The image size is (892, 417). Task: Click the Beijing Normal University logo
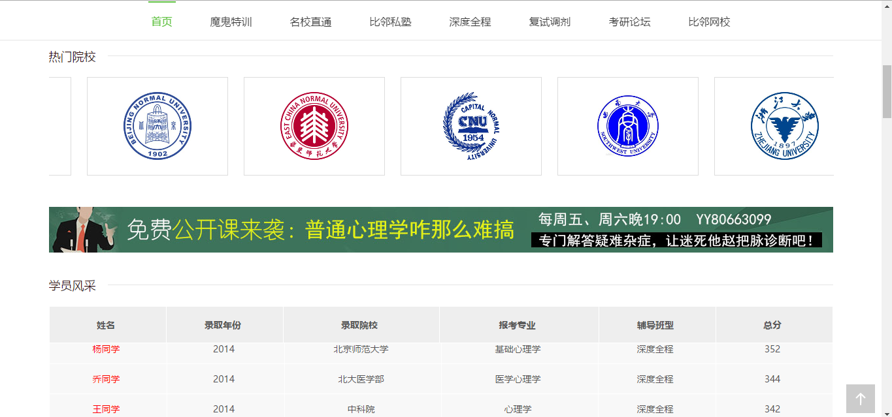(x=157, y=126)
